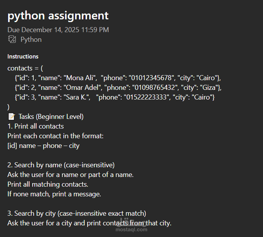The image size is (263, 237).
Task: Click "2. Search by name (case-insensitive)" line
Action: pyautogui.click(x=61, y=165)
